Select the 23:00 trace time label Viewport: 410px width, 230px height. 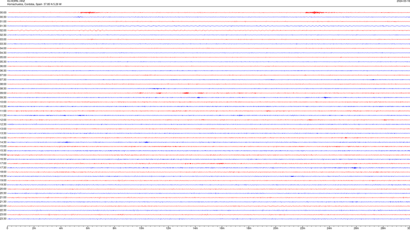(3, 215)
